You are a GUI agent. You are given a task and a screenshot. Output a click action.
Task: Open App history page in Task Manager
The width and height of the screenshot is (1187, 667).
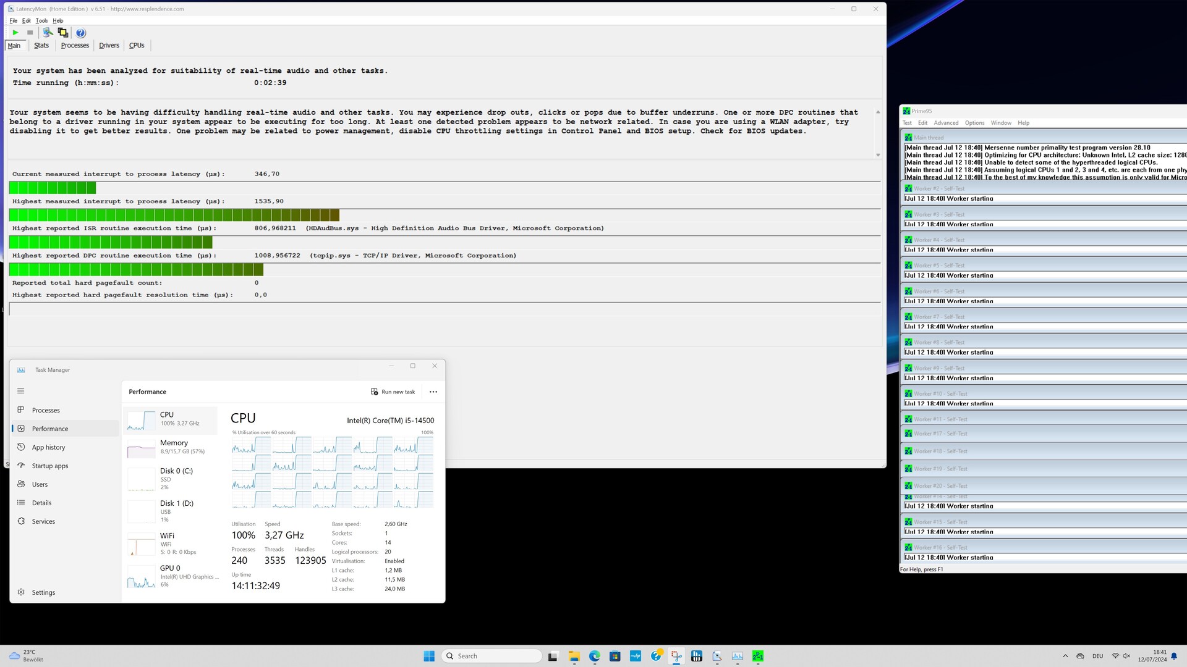pyautogui.click(x=48, y=447)
